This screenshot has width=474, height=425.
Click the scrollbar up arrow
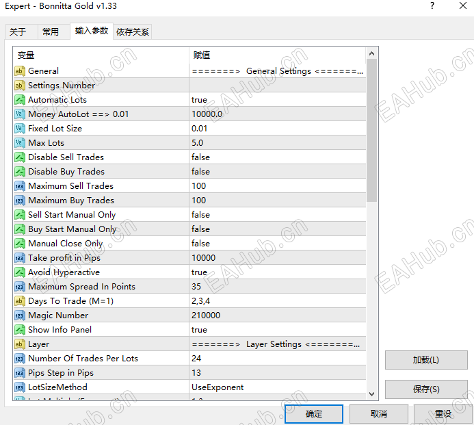tap(372, 53)
